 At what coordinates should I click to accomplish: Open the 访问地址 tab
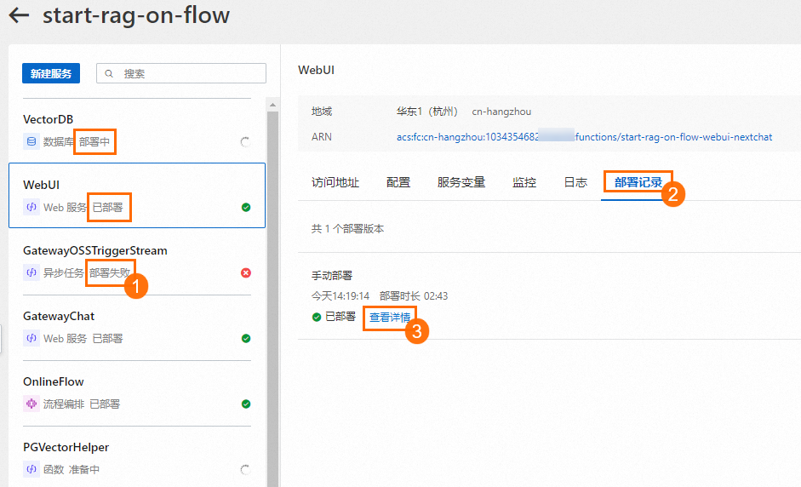coord(335,182)
